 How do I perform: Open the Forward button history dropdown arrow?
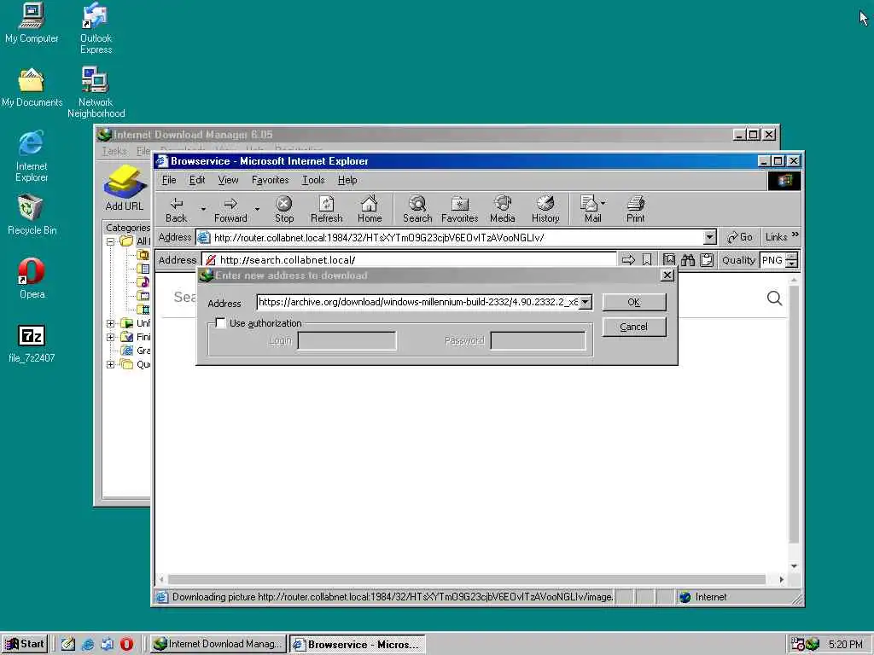[x=257, y=210]
